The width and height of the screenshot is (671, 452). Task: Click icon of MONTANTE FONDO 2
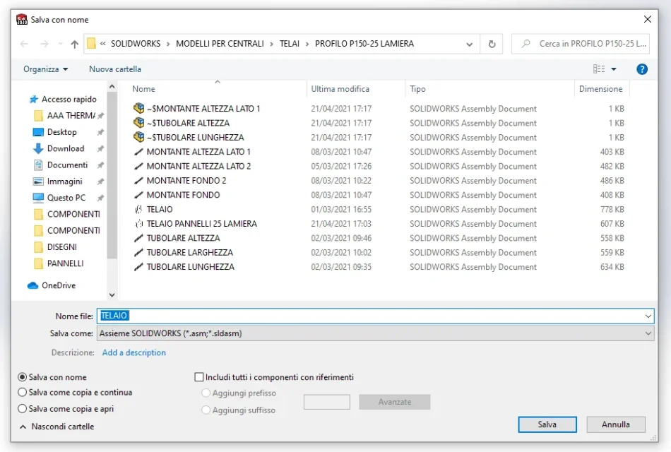138,180
